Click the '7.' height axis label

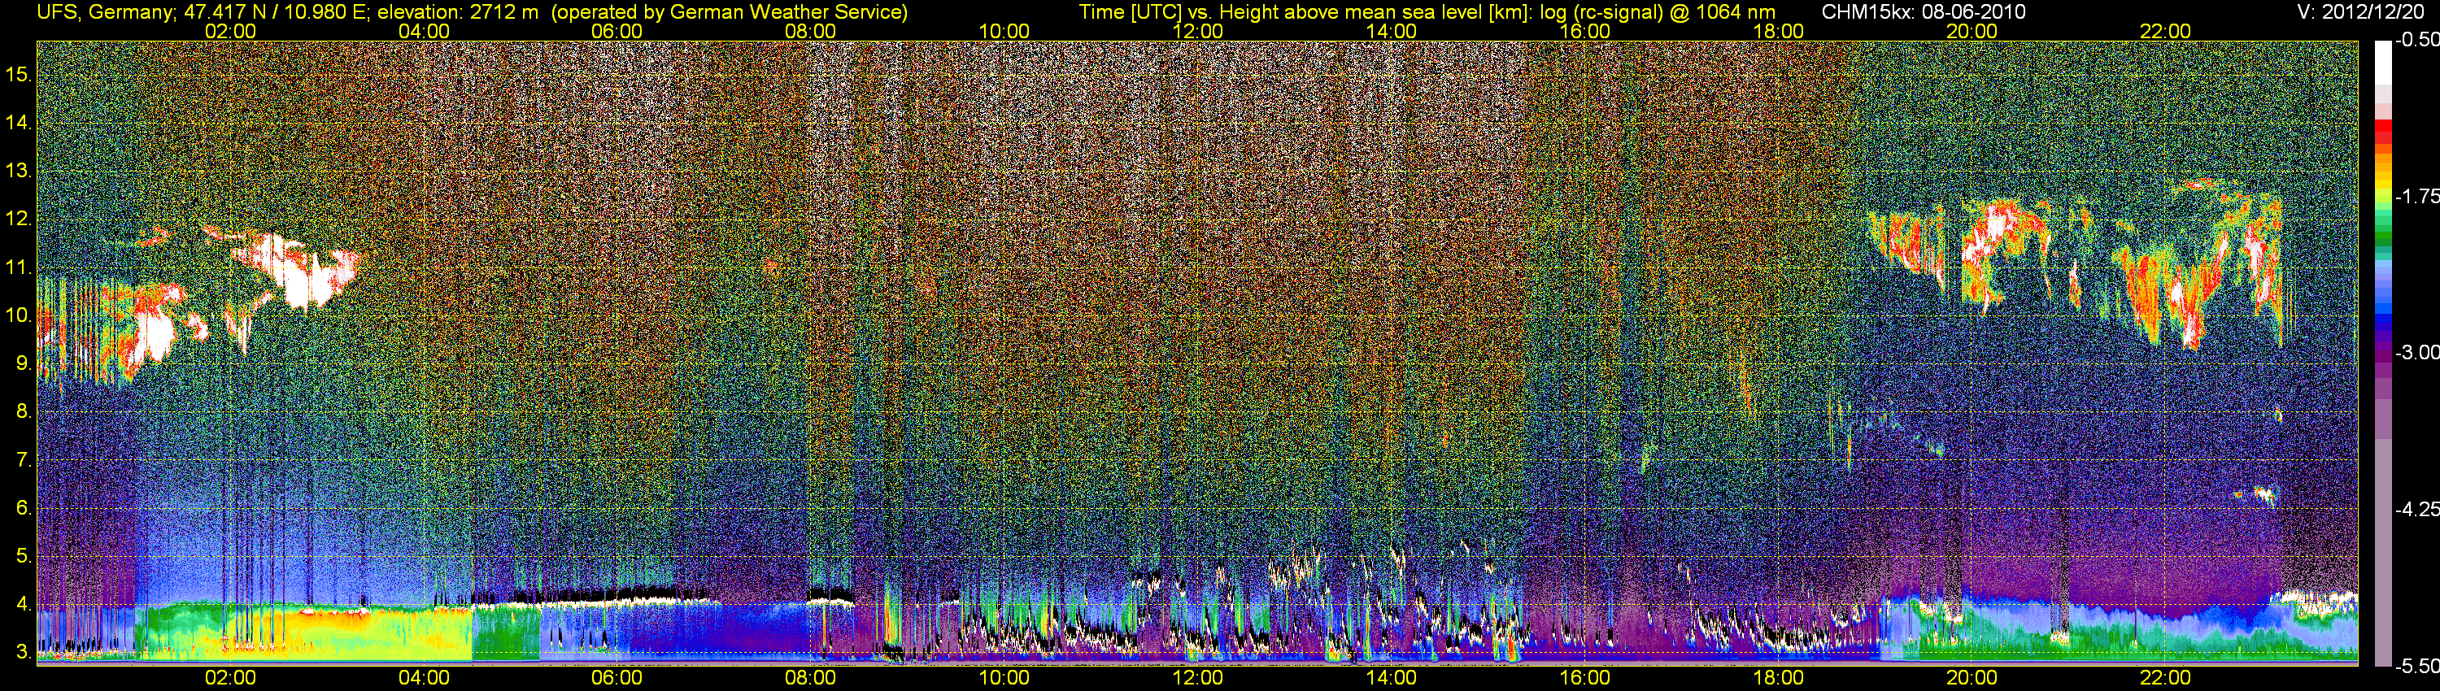[x=24, y=460]
